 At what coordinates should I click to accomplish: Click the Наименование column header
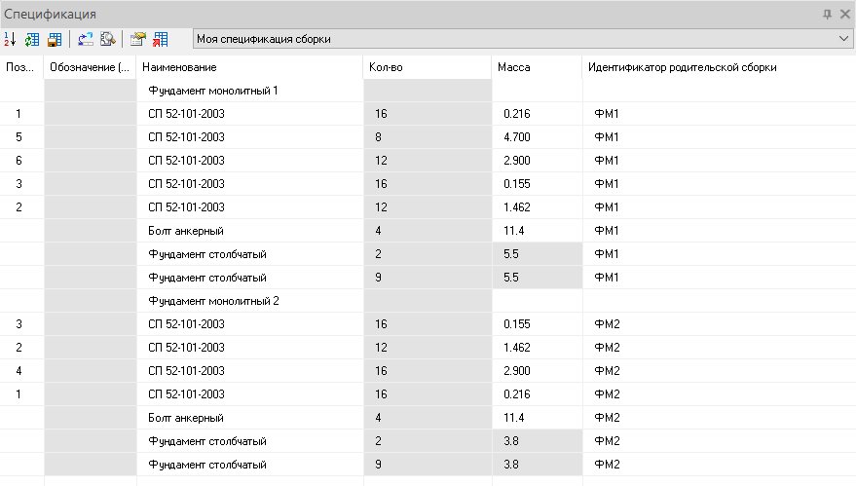(179, 67)
